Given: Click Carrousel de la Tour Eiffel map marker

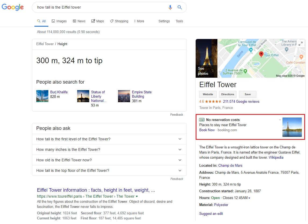Looking at the screenshot, I should pyautogui.click(x=251, y=50).
